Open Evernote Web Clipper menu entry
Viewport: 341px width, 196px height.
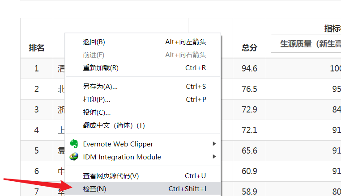click(143, 144)
